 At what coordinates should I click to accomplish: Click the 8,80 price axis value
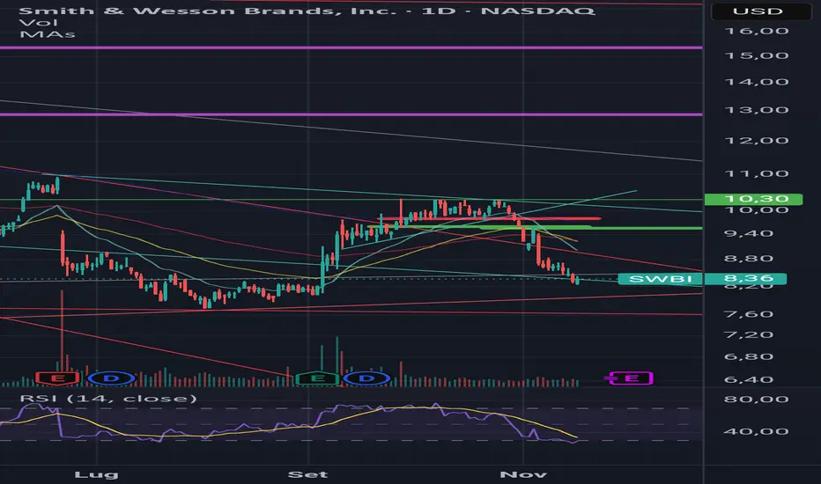pos(748,259)
